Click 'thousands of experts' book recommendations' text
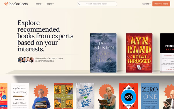The image size is (174, 109). [x=49, y=60]
